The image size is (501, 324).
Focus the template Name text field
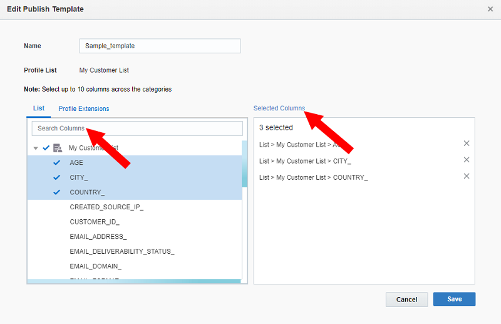tap(160, 46)
